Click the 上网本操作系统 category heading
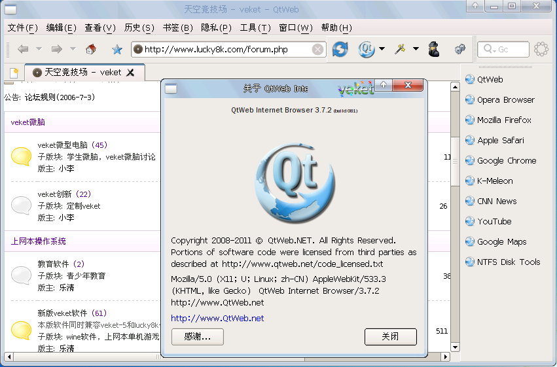 tap(39, 241)
